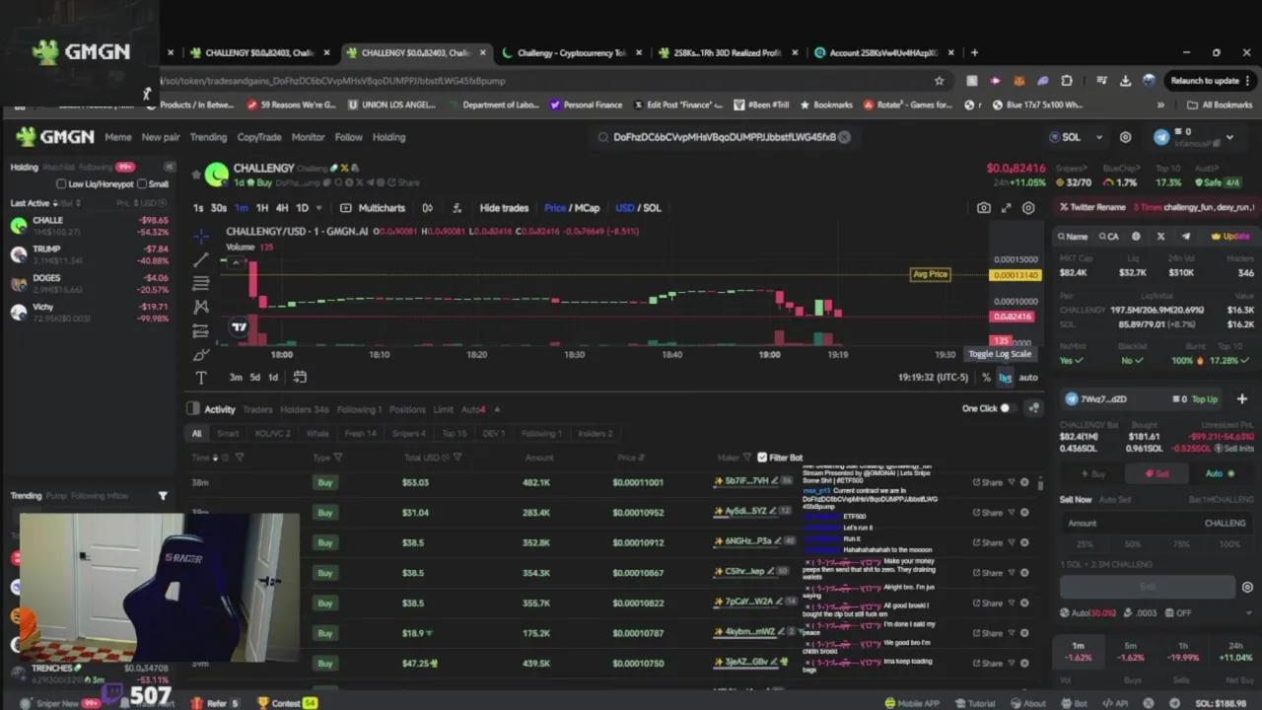Image resolution: width=1262 pixels, height=710 pixels.
Task: Switch to the Holders 346 tab
Action: (x=304, y=409)
